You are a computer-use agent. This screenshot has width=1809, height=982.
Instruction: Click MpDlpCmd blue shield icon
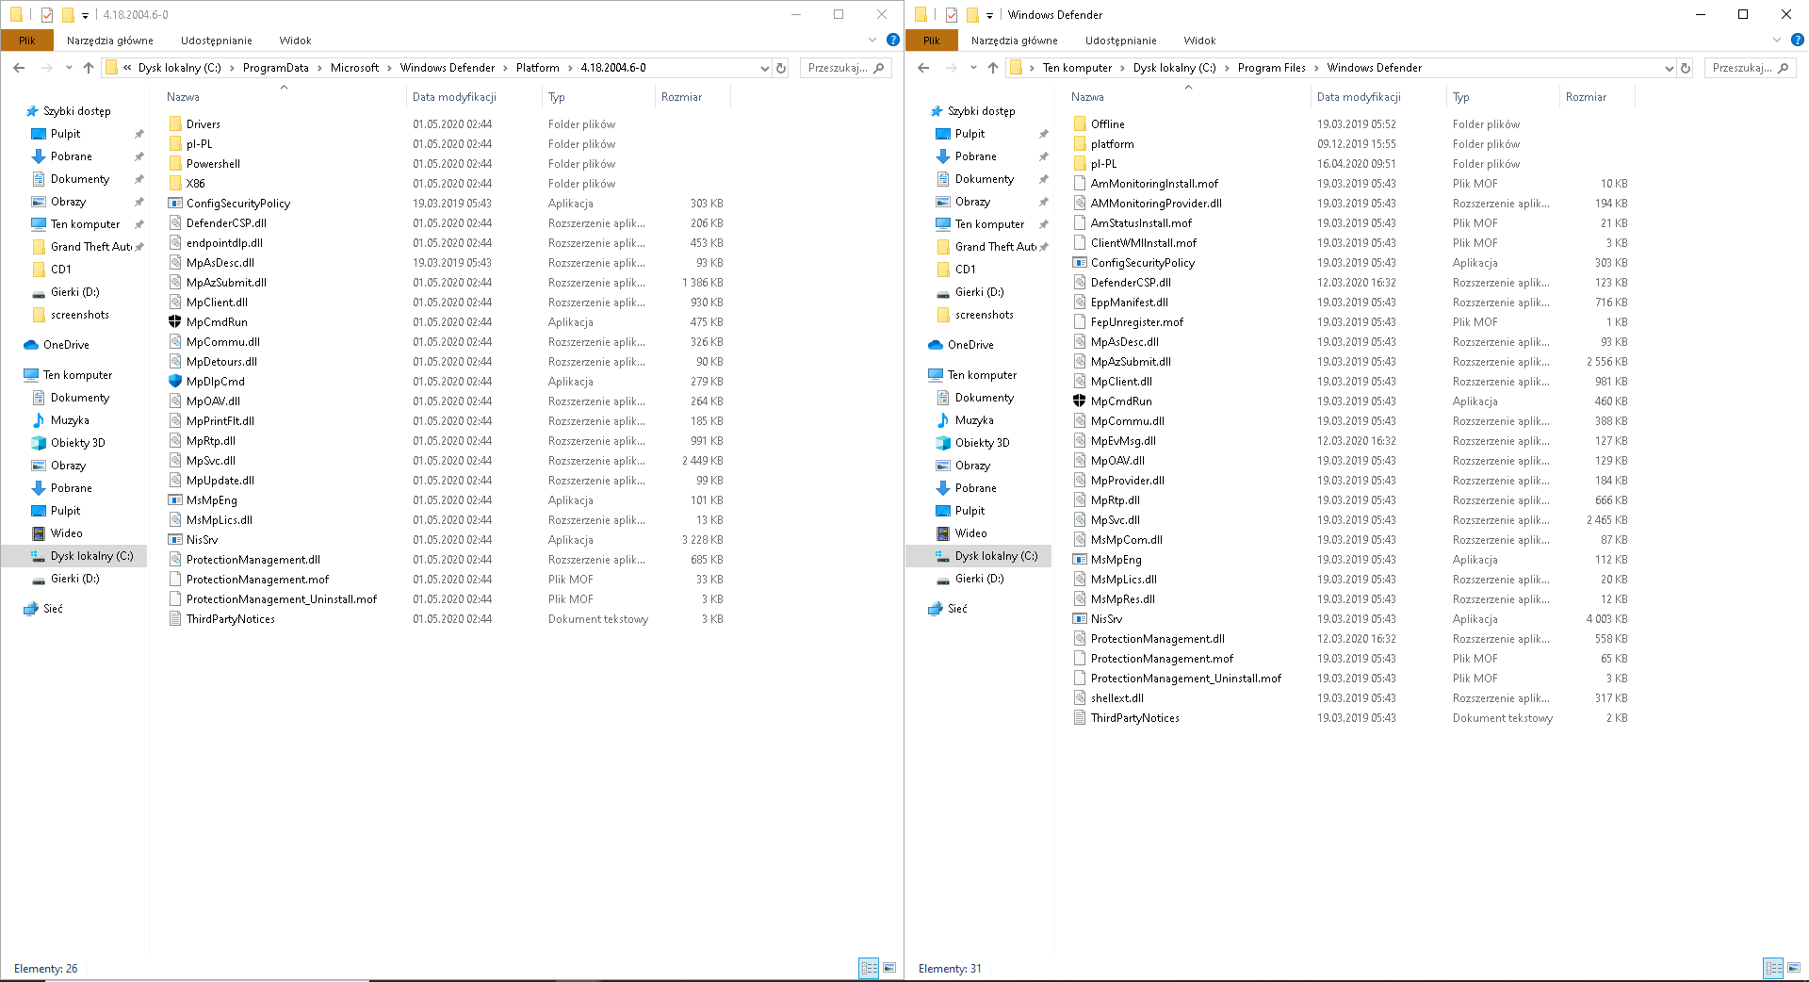point(175,381)
